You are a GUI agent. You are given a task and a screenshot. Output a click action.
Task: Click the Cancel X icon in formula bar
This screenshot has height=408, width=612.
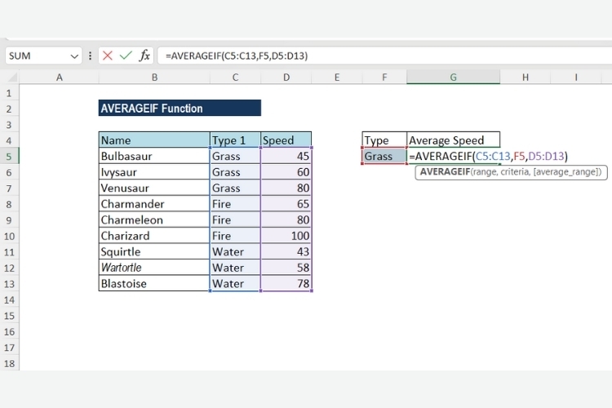(x=108, y=55)
